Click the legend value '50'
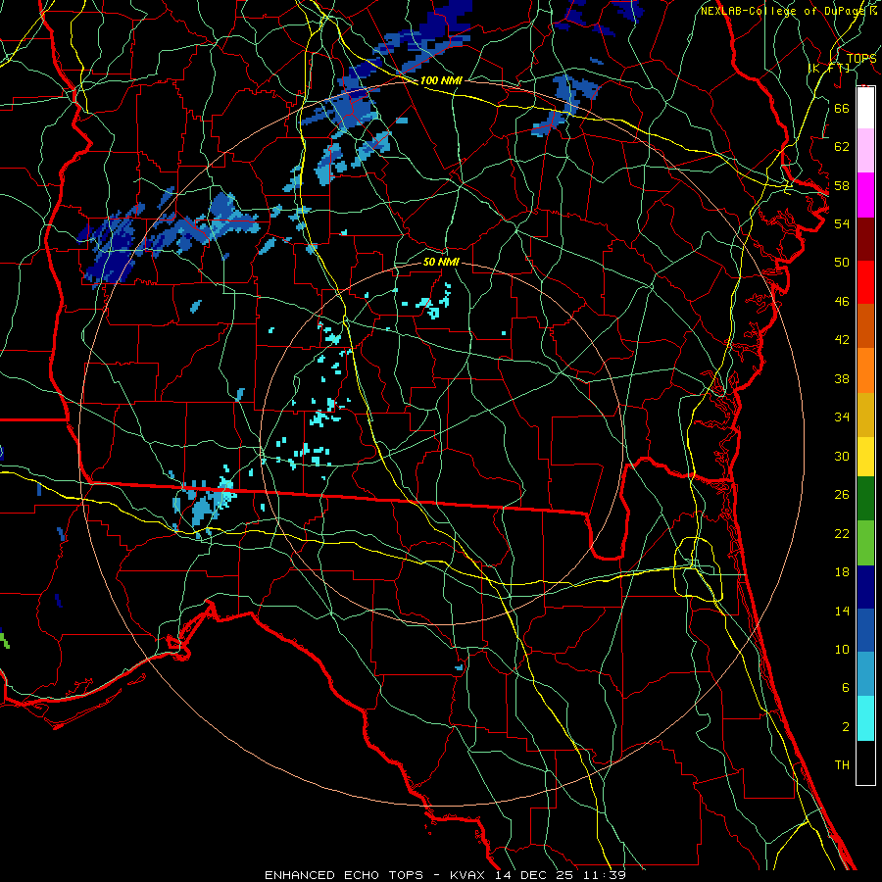Viewport: 882px width, 882px height. click(x=842, y=263)
